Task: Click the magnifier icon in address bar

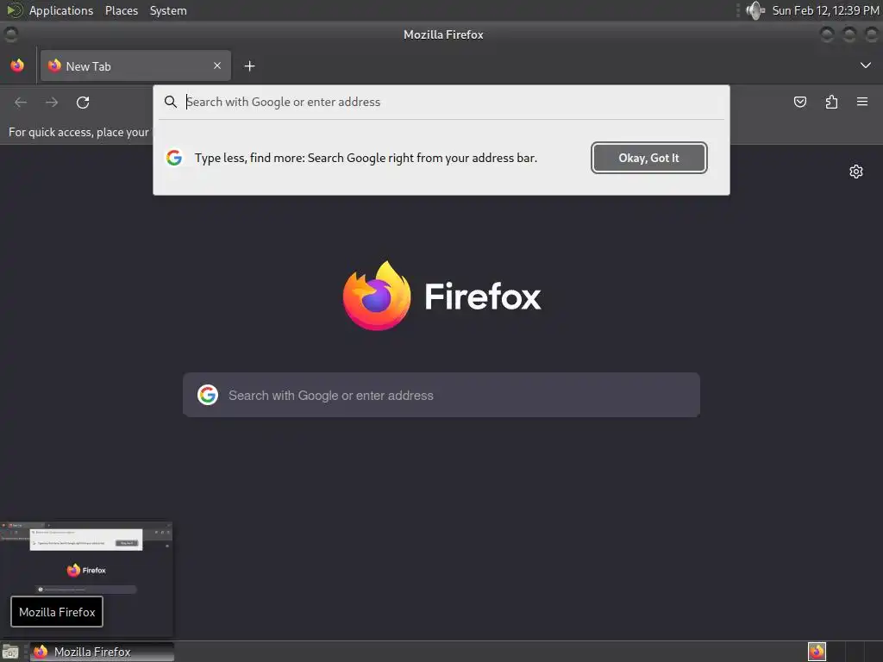Action: [x=171, y=102]
